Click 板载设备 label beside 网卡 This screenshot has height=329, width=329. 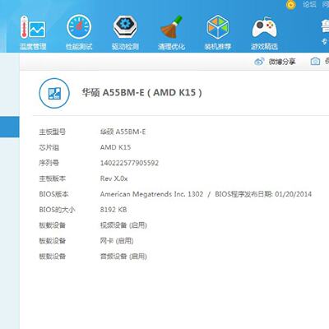(x=53, y=241)
